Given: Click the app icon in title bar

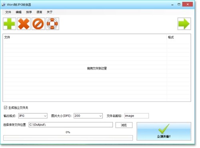Looking at the screenshot, I should (x=4, y=5).
